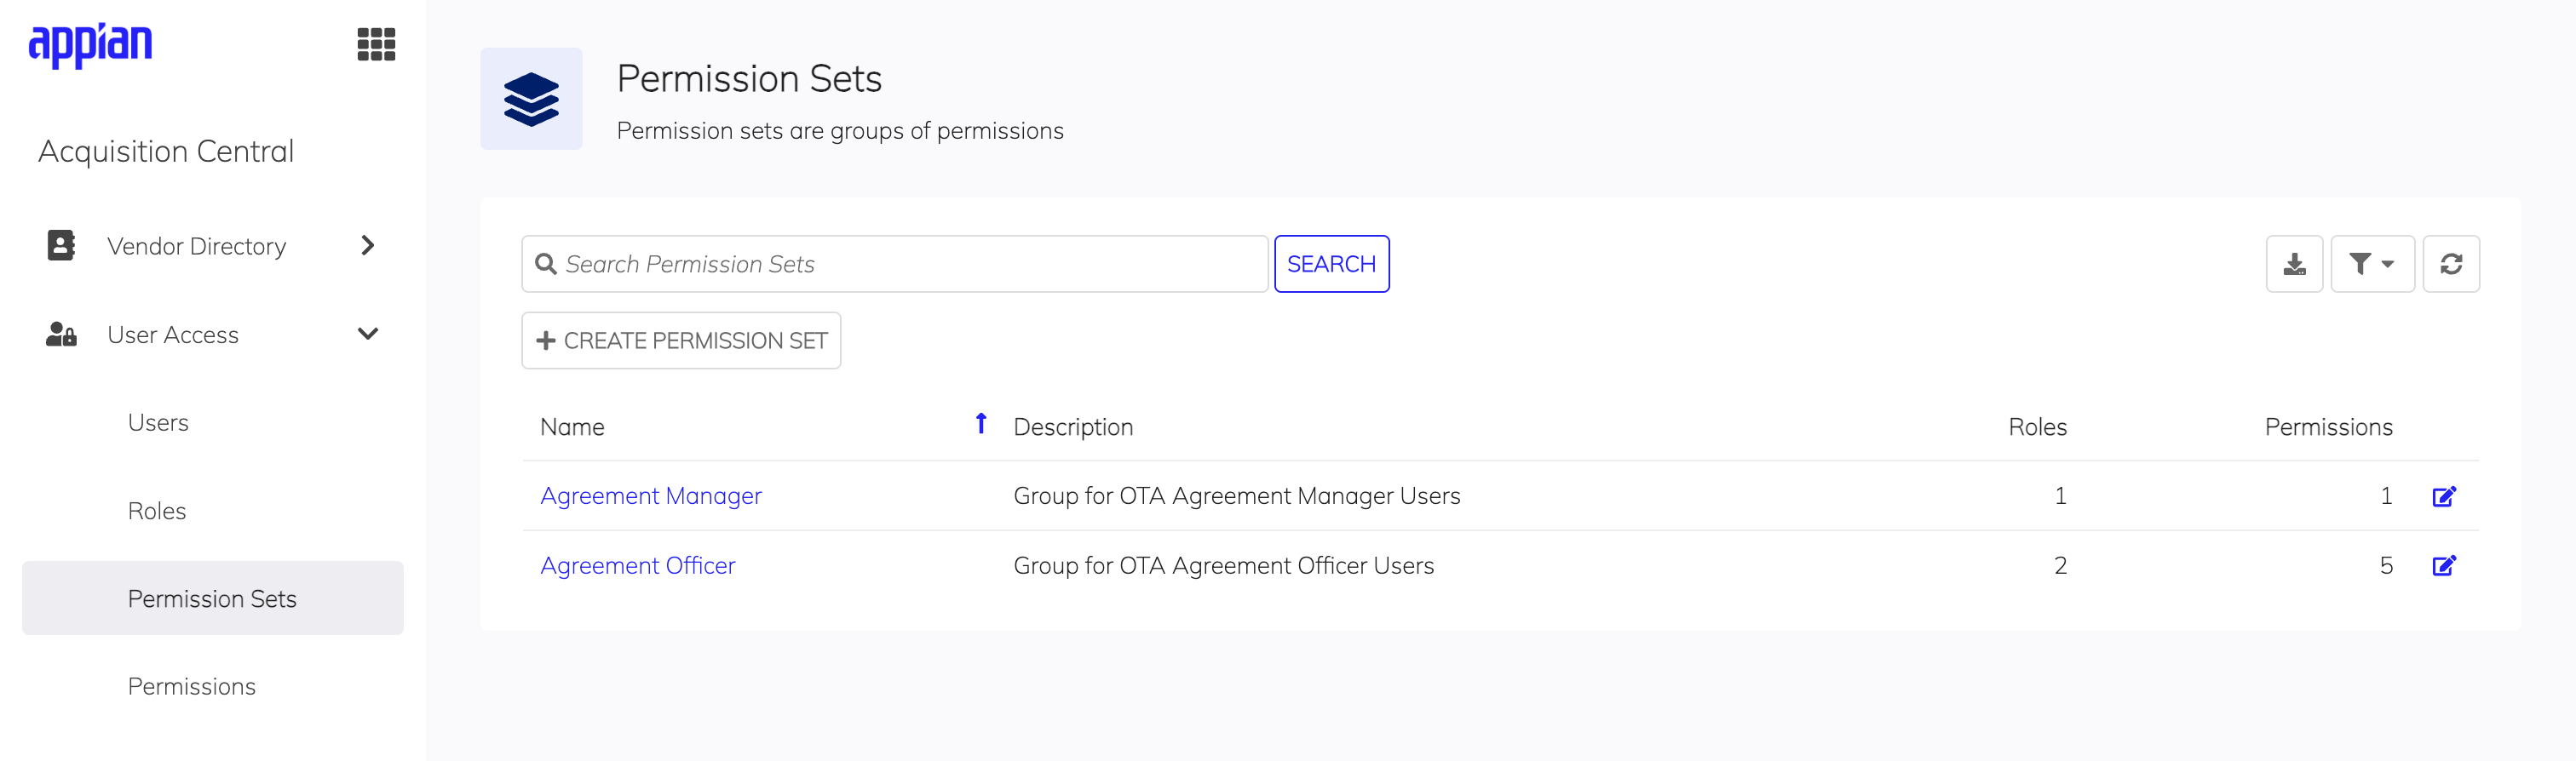Screen dimensions: 2576x761
Task: Open the Agreement Manager link
Action: coord(651,496)
